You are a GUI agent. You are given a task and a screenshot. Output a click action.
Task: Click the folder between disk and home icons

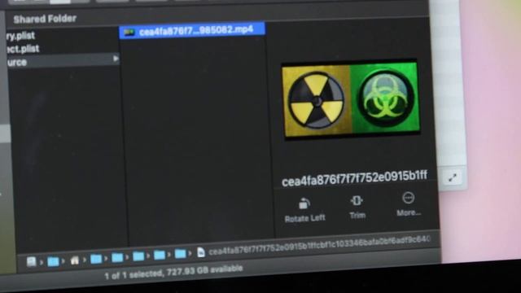click(53, 261)
